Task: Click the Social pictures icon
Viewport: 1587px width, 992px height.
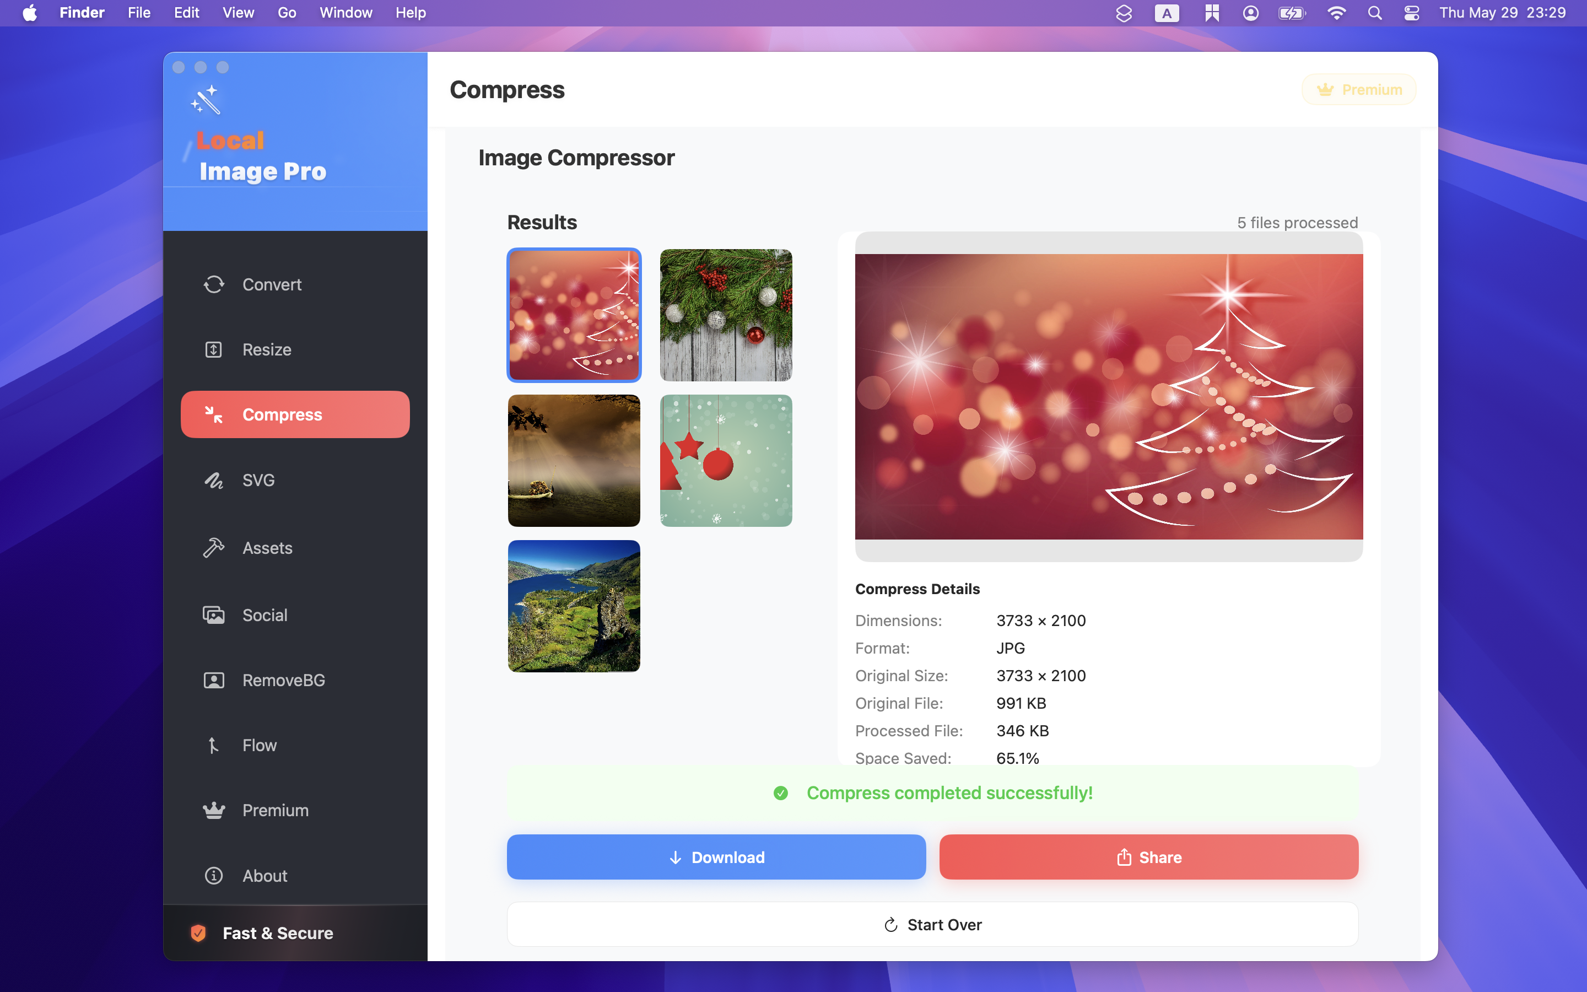Action: (x=214, y=614)
